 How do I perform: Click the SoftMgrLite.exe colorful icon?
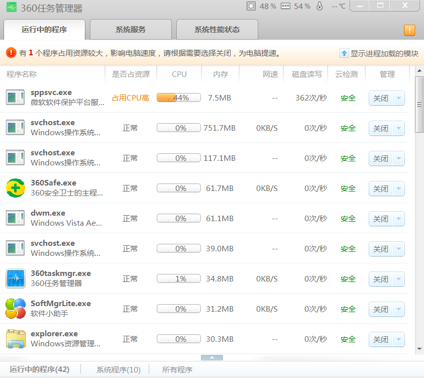pos(16,309)
